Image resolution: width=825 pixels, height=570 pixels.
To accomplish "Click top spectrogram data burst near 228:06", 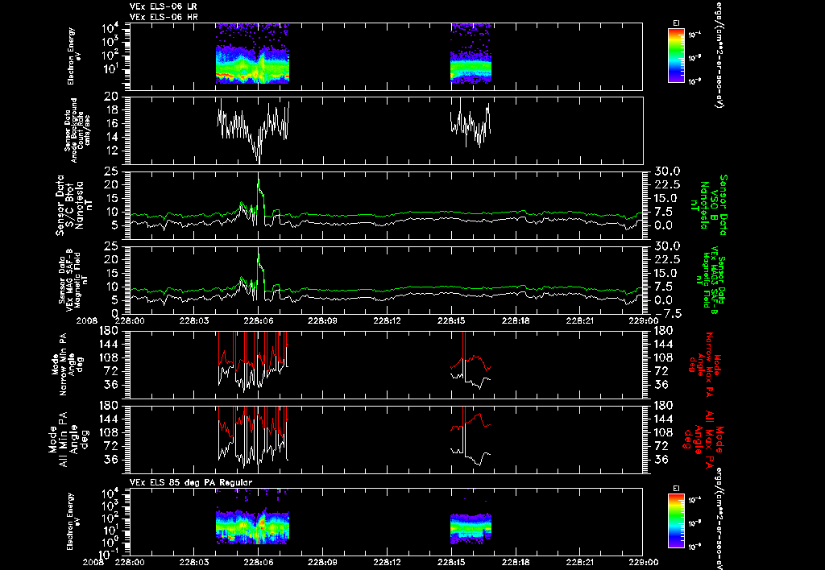I will click(x=252, y=54).
